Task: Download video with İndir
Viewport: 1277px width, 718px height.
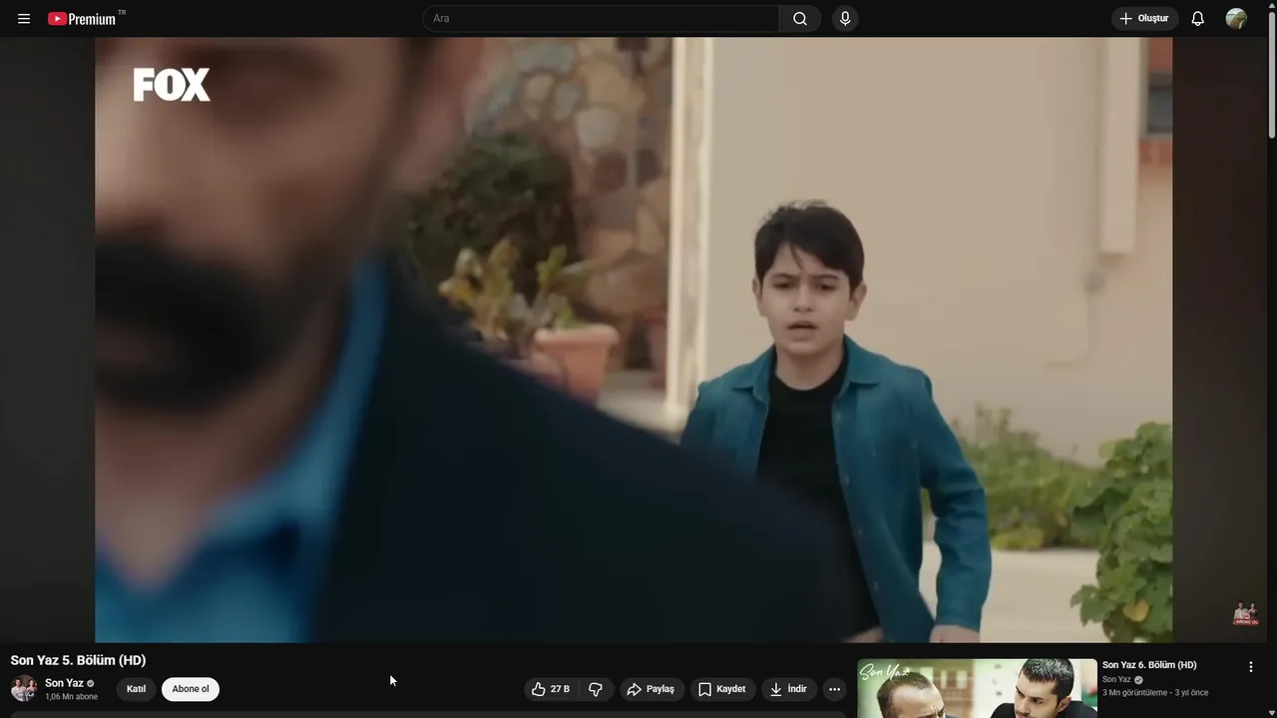Action: coord(789,689)
